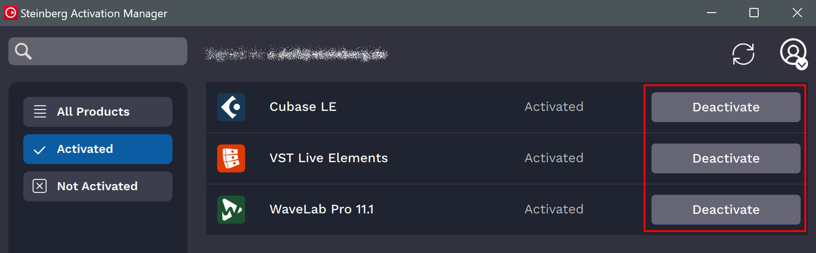This screenshot has width=816, height=253.
Task: Select the Activated filter
Action: click(98, 149)
